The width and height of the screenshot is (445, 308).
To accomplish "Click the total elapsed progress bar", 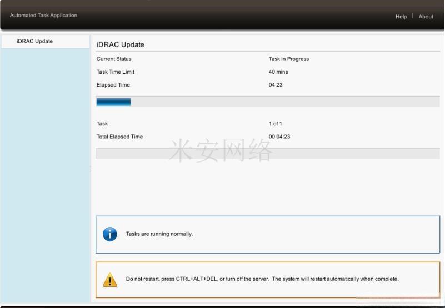I will point(268,153).
